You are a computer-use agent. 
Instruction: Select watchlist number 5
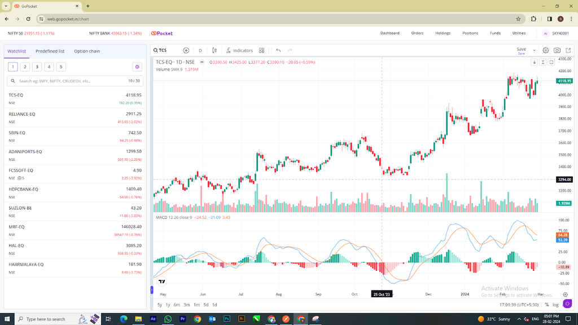(x=61, y=67)
